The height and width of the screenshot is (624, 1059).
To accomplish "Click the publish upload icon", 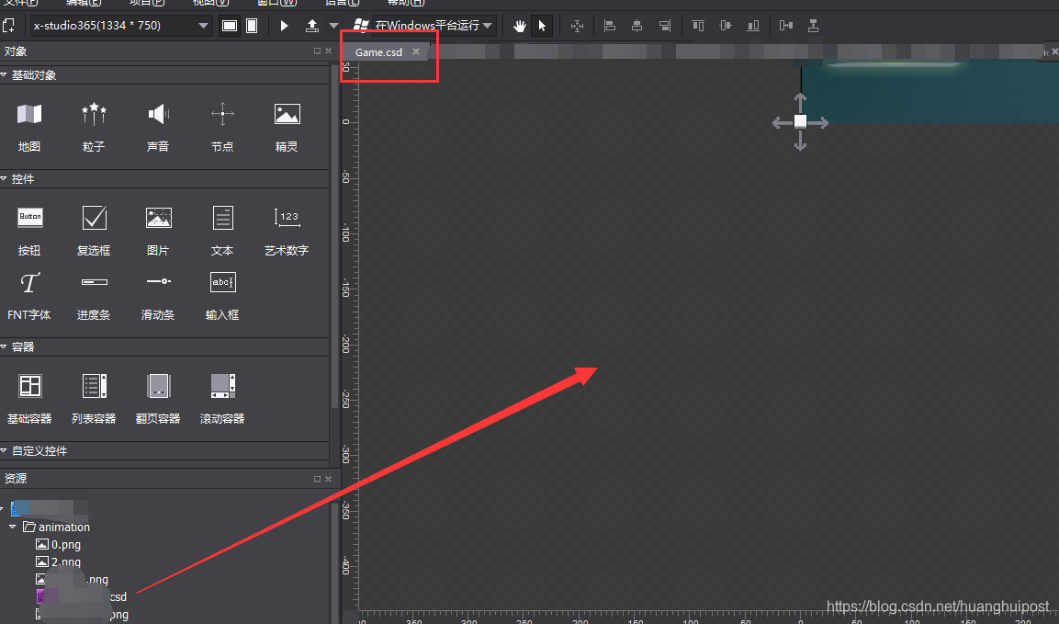I will click(312, 26).
